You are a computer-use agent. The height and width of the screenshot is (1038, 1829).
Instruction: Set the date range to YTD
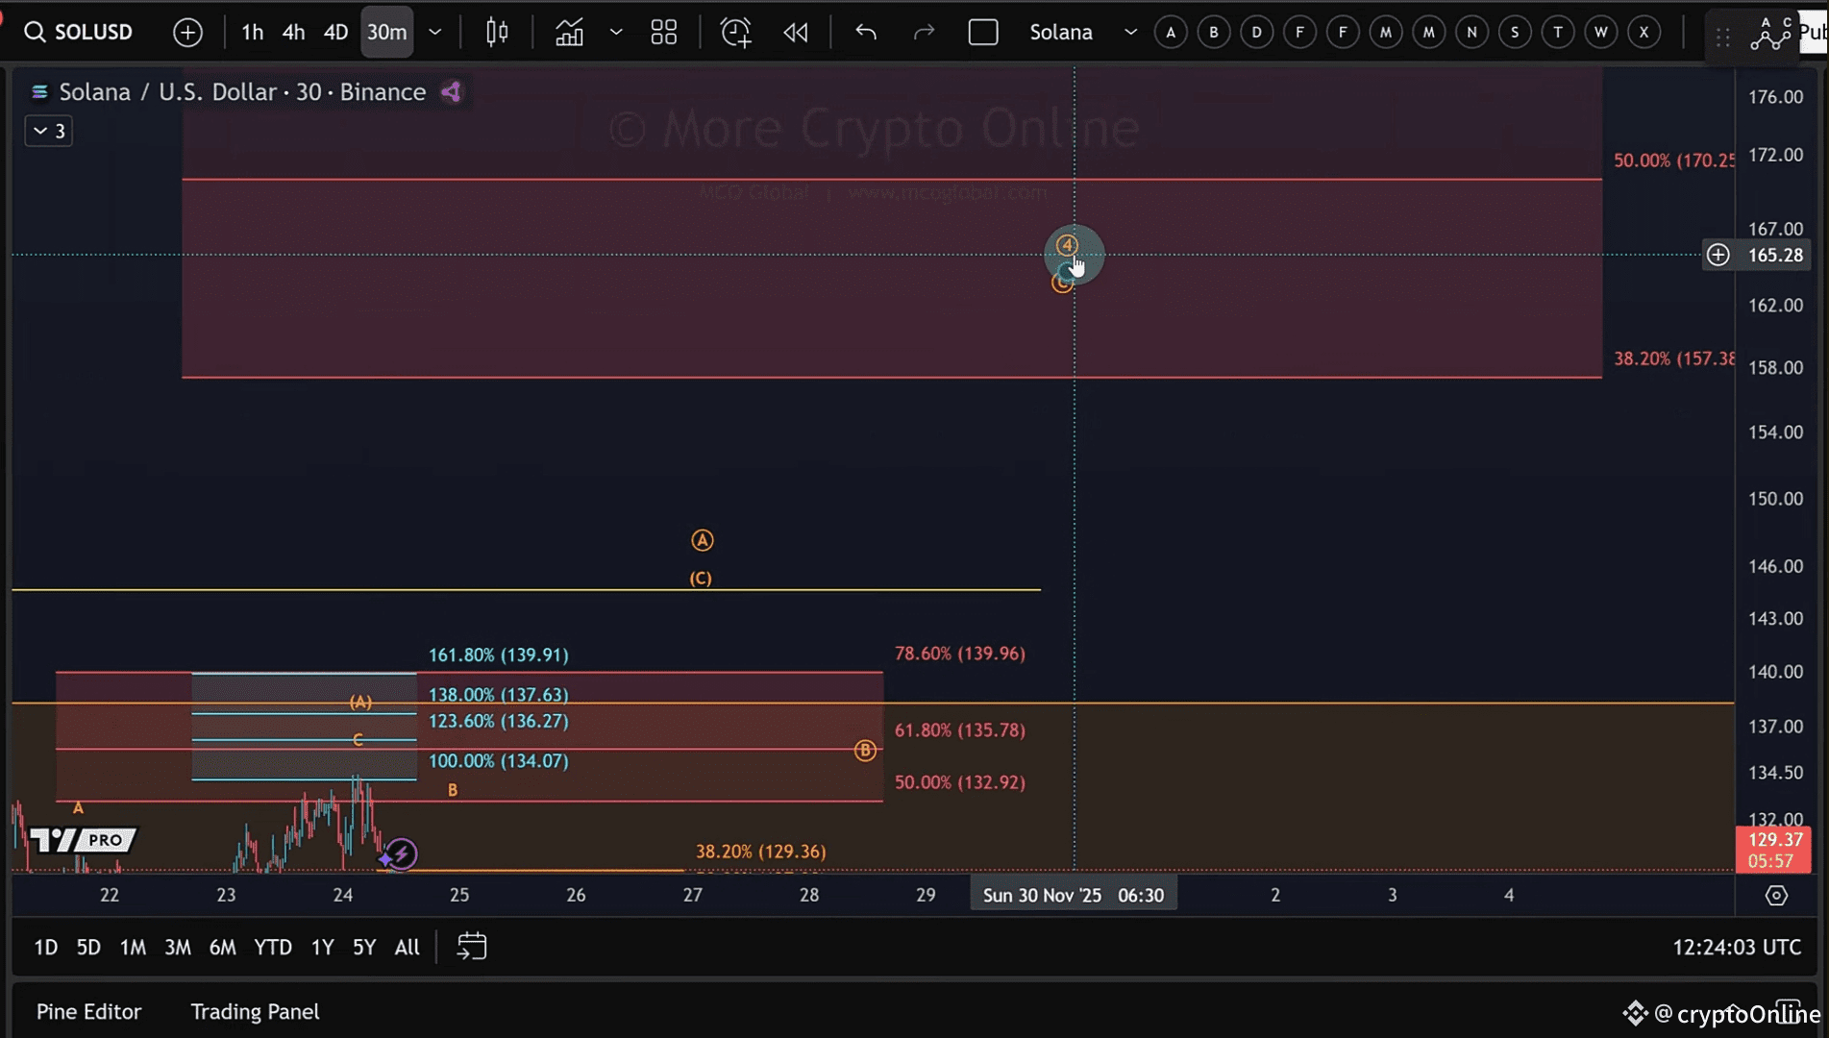[272, 947]
